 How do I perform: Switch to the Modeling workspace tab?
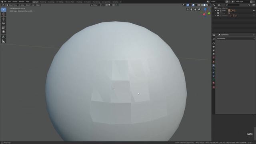point(43,2)
